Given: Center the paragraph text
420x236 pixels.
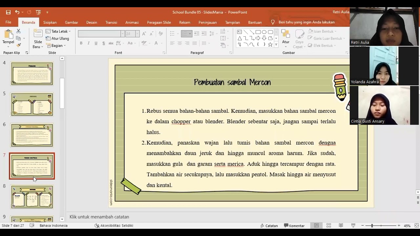Looking at the screenshot, I should (x=180, y=43).
